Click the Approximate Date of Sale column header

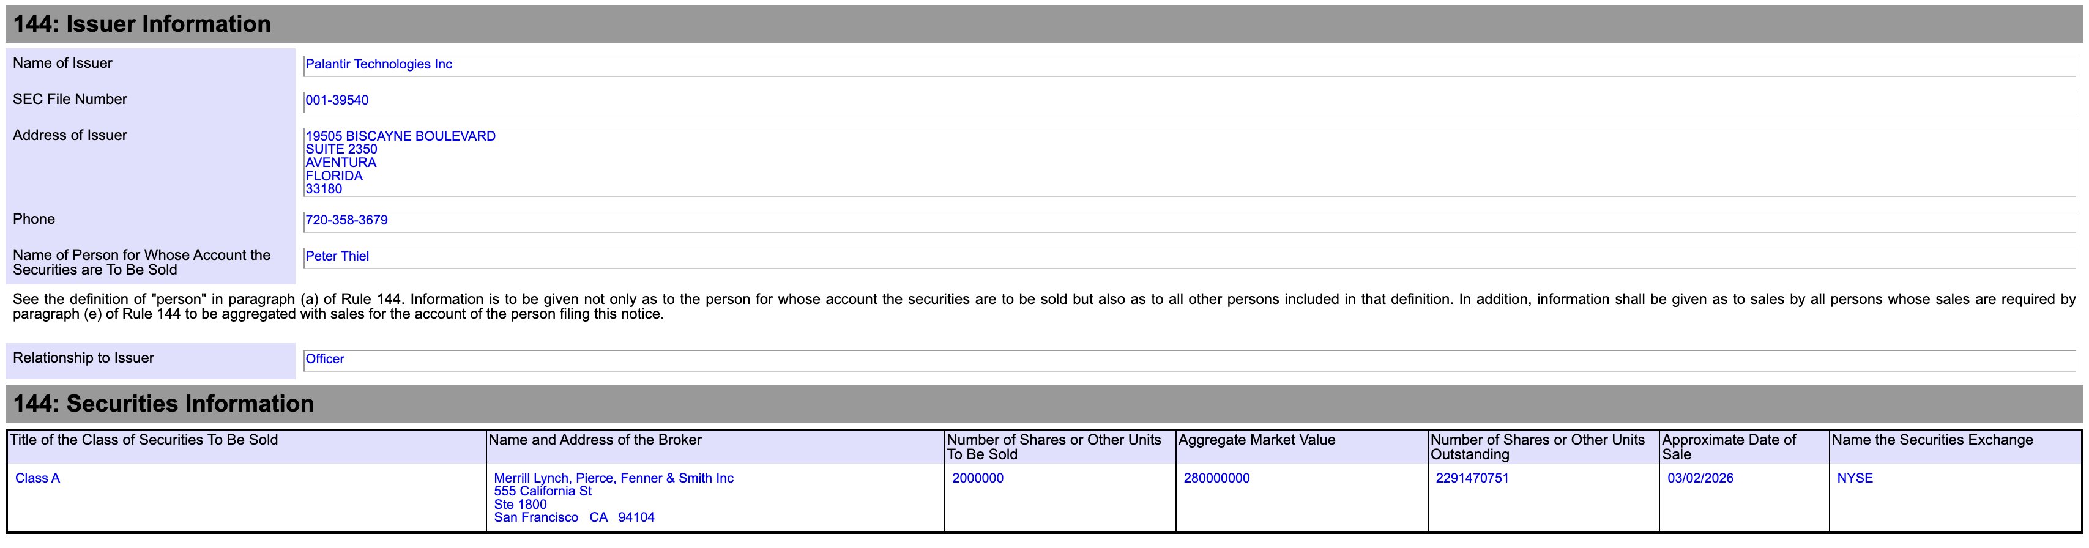[1728, 446]
